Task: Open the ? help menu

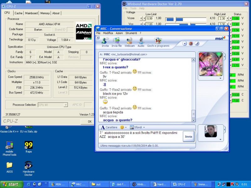Action: pos(140,33)
